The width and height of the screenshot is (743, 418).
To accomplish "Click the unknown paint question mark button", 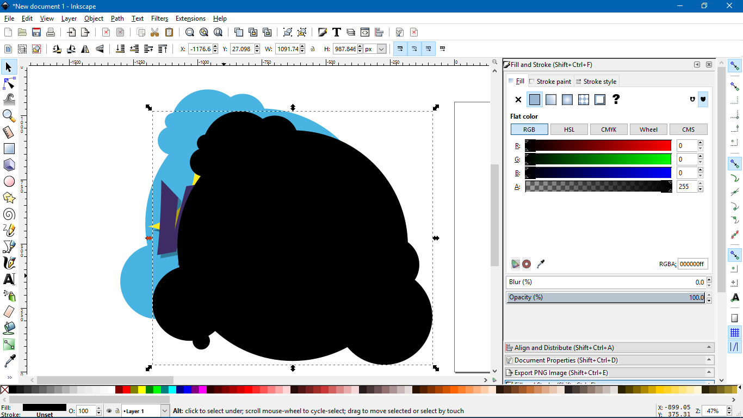I will (x=616, y=100).
